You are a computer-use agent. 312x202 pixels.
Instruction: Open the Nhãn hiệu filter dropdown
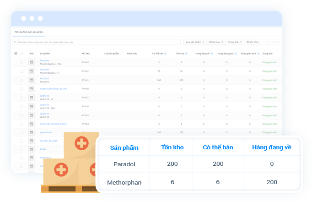215,42
